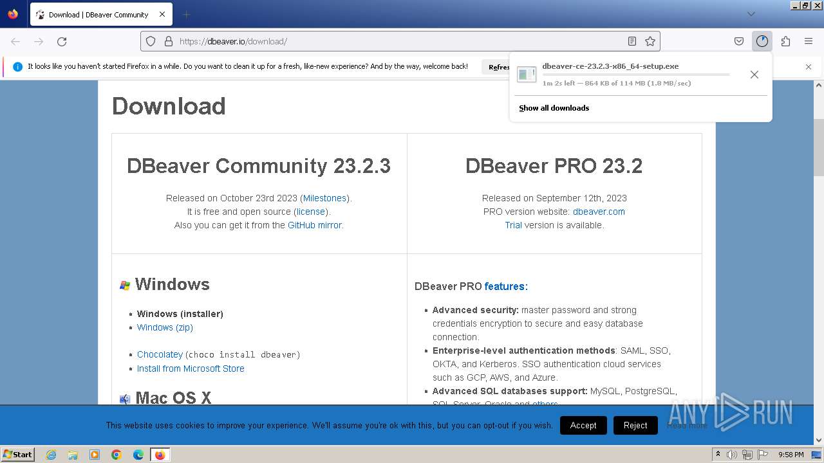Click the Windows (installer) download entry
The width and height of the screenshot is (824, 463).
pyautogui.click(x=180, y=314)
